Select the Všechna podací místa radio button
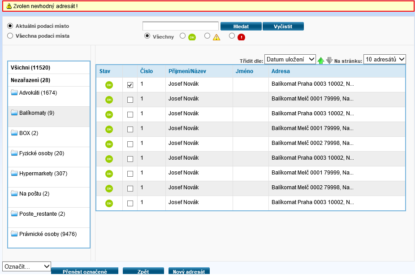Image resolution: width=415 pixels, height=279 pixels. [10, 36]
